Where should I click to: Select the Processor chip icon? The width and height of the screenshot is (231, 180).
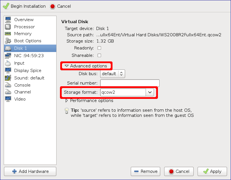pyautogui.click(x=8, y=27)
